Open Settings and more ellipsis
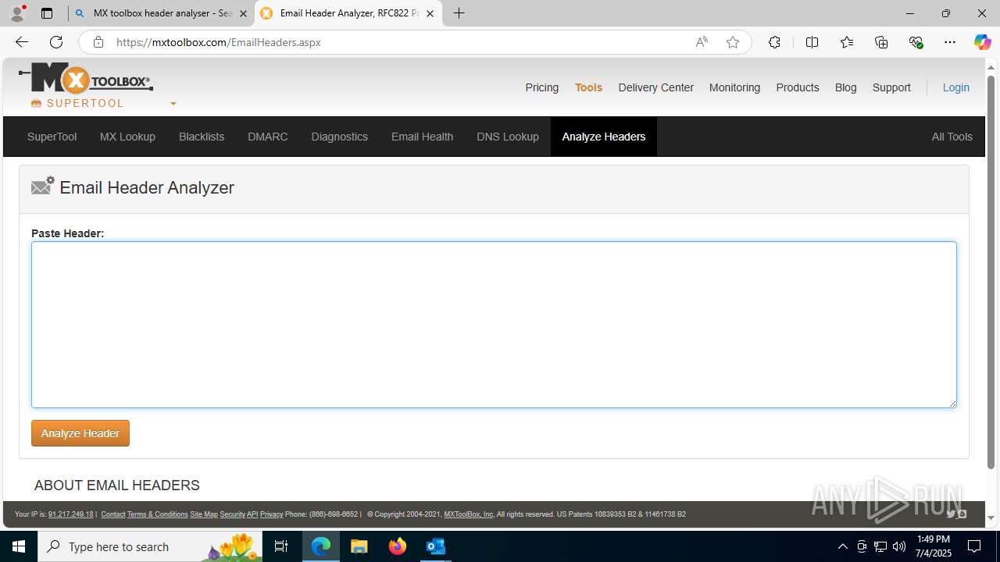Viewport: 1000px width, 562px height. [950, 42]
